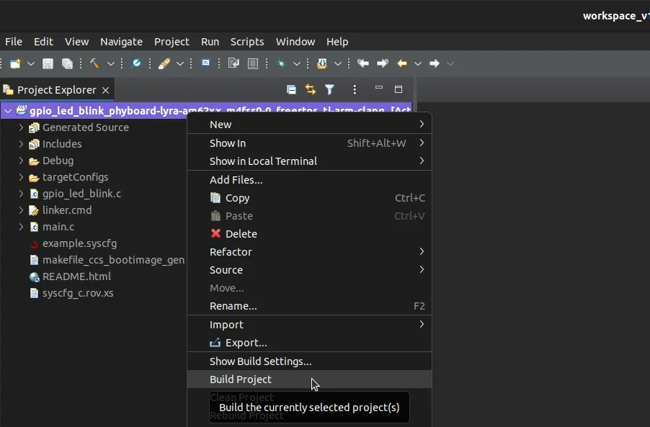
Task: Select the example.syscfg file
Action: (x=79, y=243)
